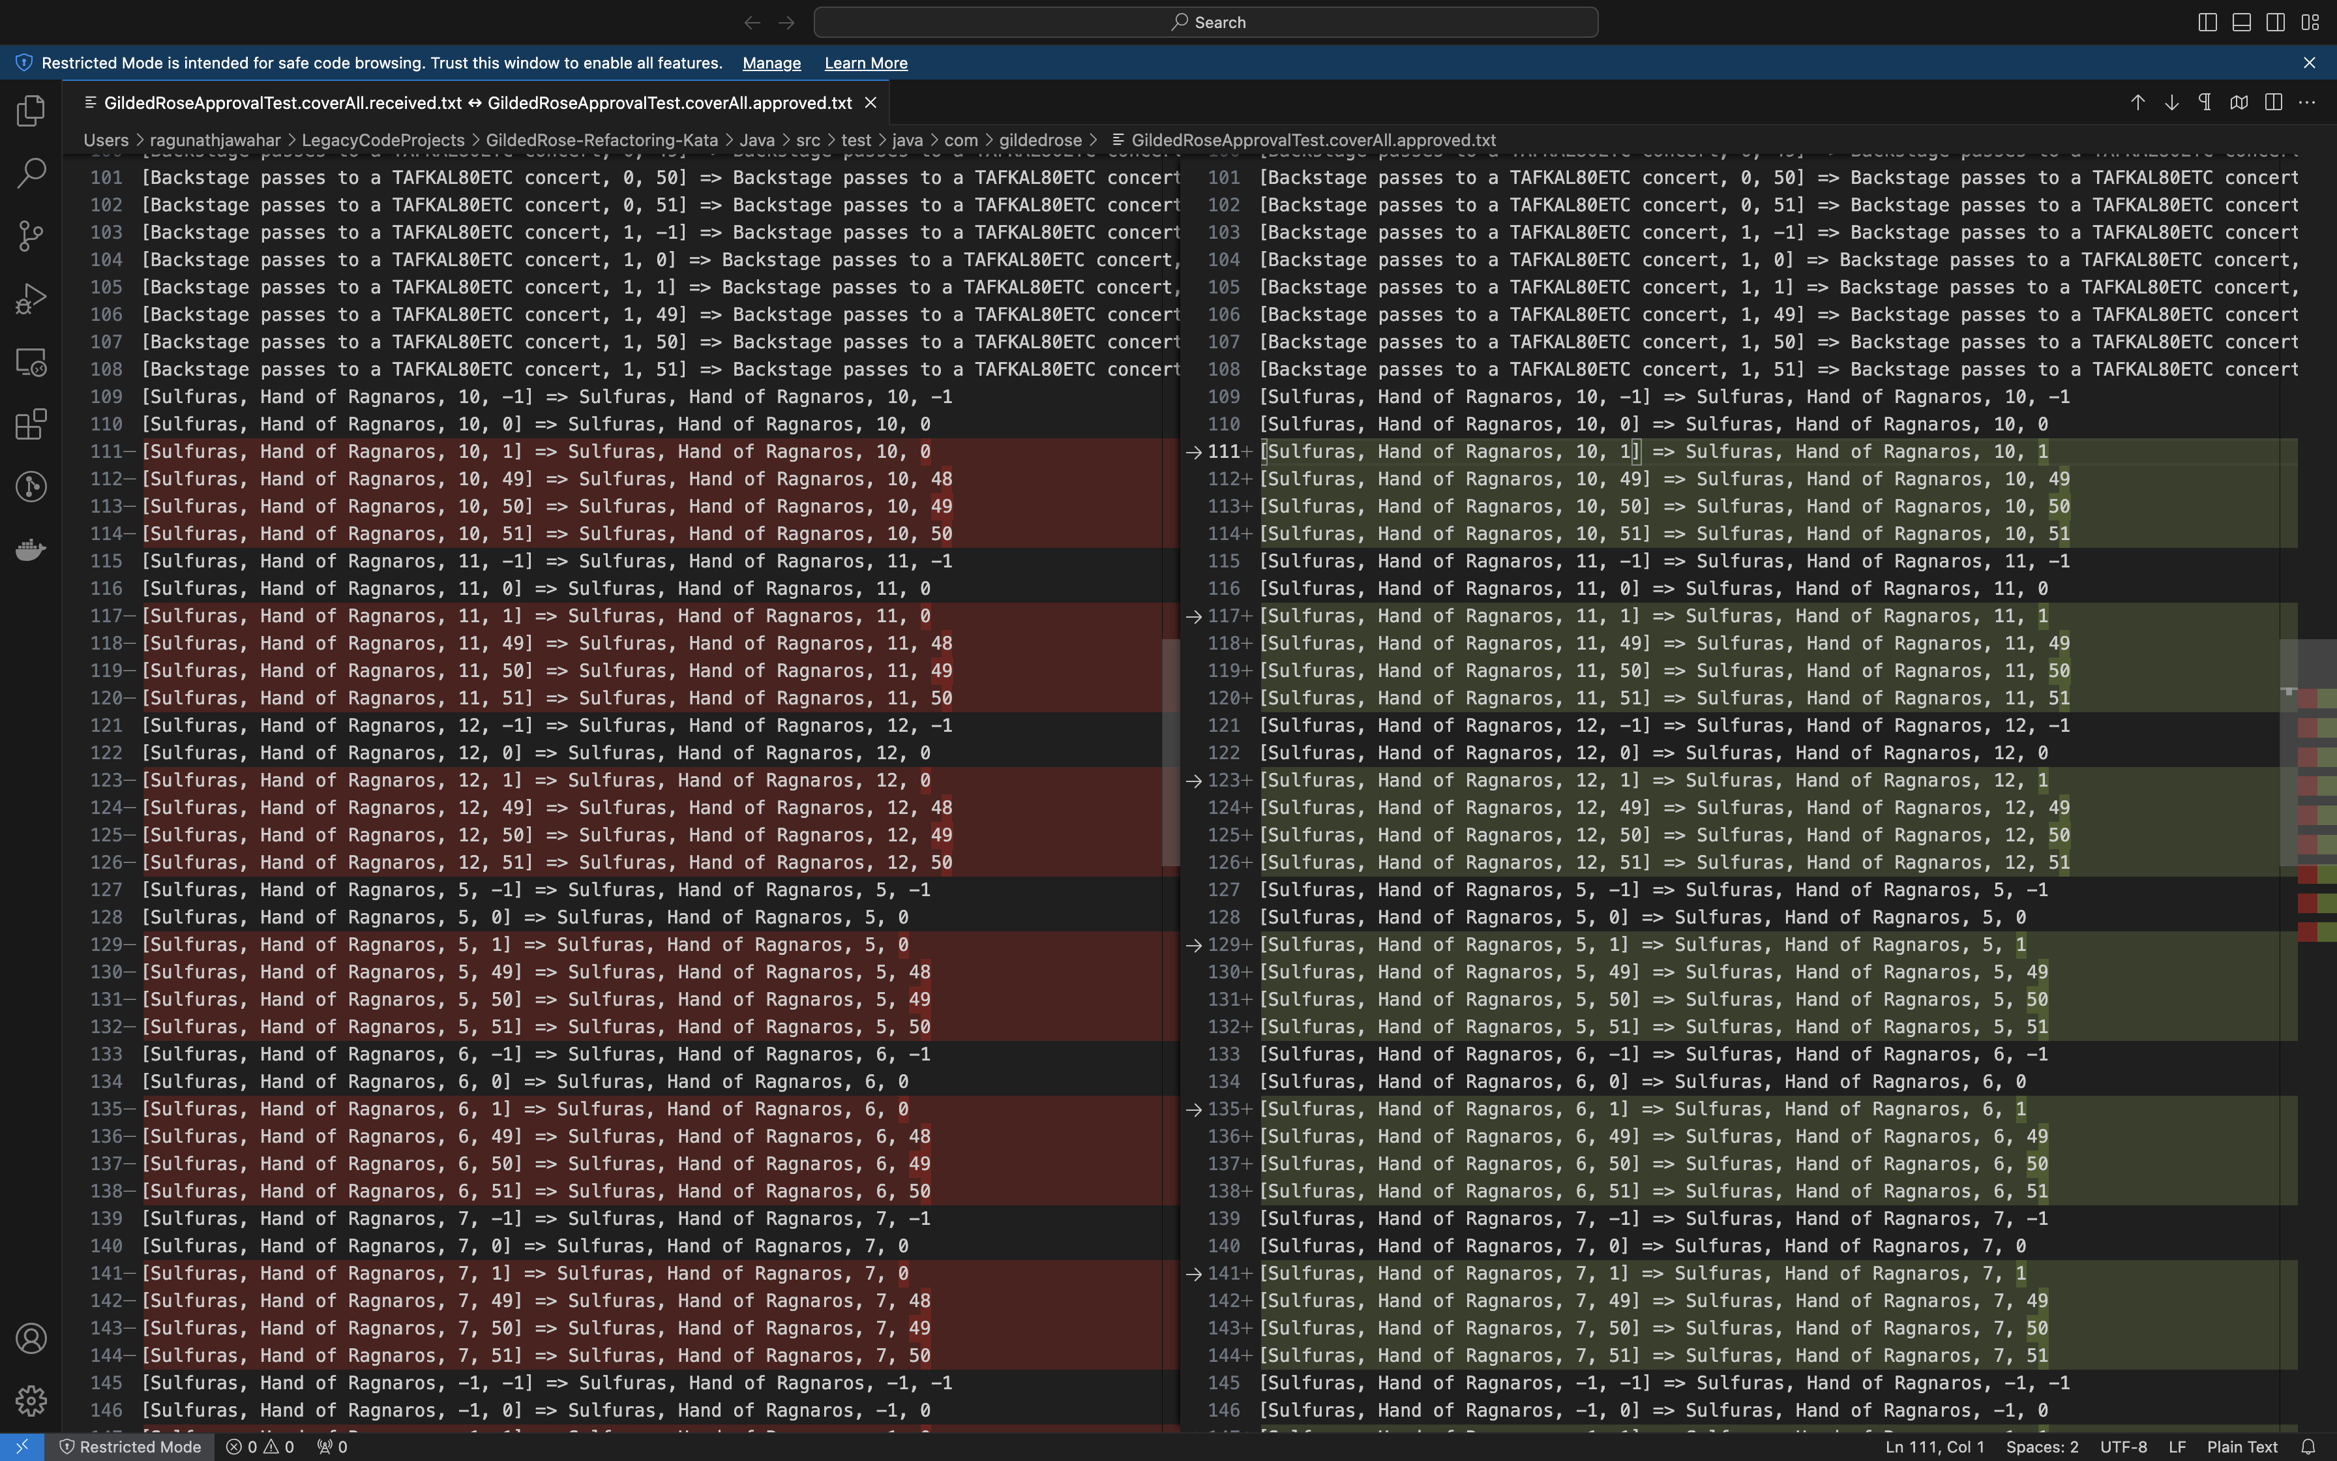The image size is (2337, 1461).
Task: Toggle whitespace trimming in diff editor
Action: click(2205, 102)
